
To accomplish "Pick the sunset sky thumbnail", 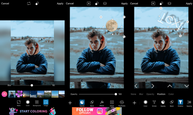I will coord(26,94).
